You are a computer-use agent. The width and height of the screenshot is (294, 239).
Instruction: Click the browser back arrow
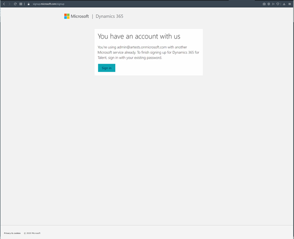coord(4,4)
